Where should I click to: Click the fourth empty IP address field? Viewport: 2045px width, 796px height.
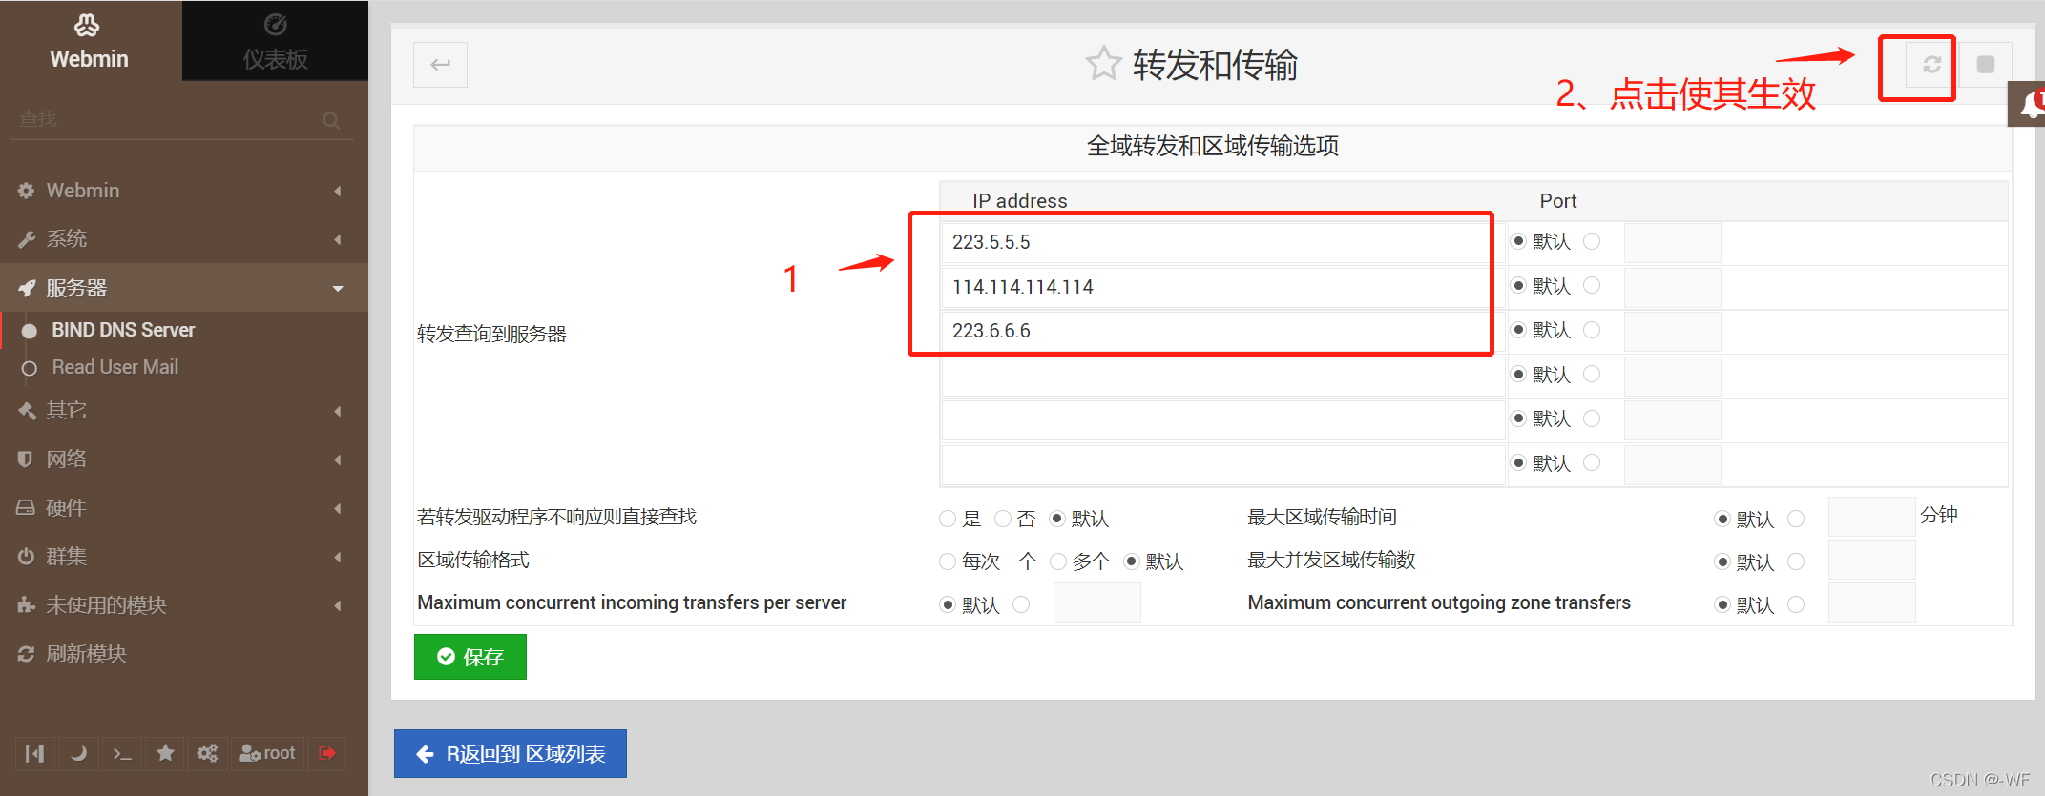1223,376
